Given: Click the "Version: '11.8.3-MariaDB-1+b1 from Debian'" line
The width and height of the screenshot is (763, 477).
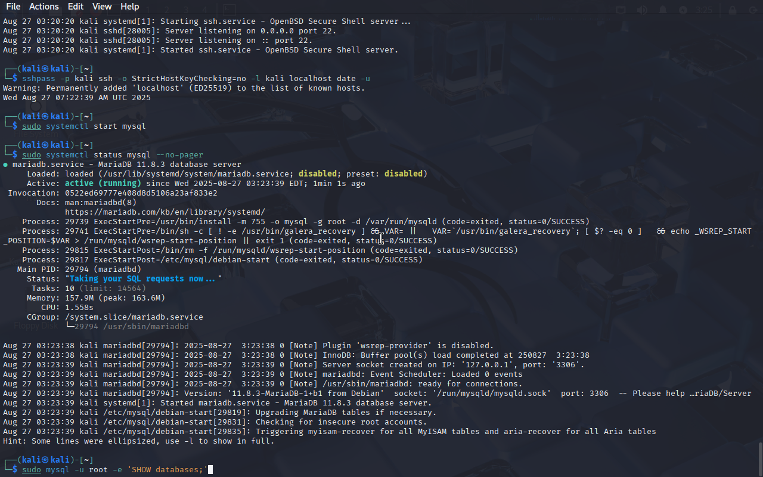Looking at the screenshot, I should point(377,394).
